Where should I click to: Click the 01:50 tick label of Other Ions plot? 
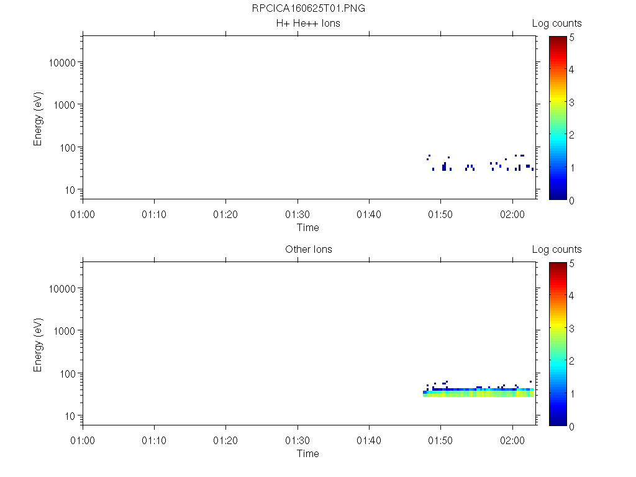(440, 440)
